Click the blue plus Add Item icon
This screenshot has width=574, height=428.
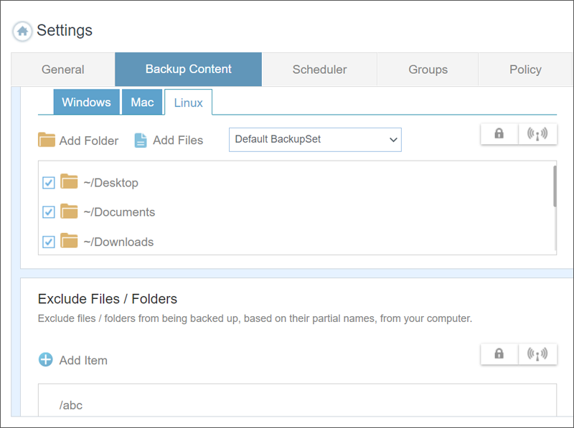(46, 360)
